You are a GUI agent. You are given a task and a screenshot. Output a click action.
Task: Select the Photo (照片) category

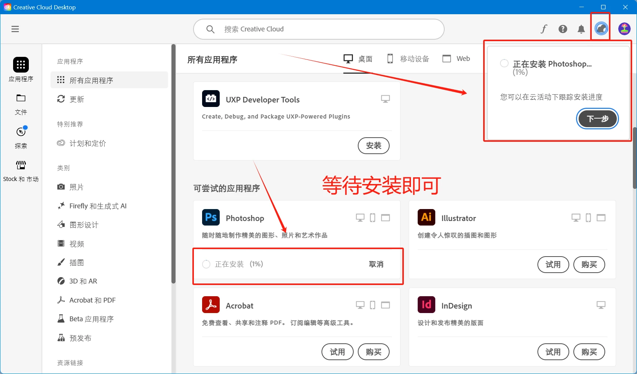pos(109,187)
